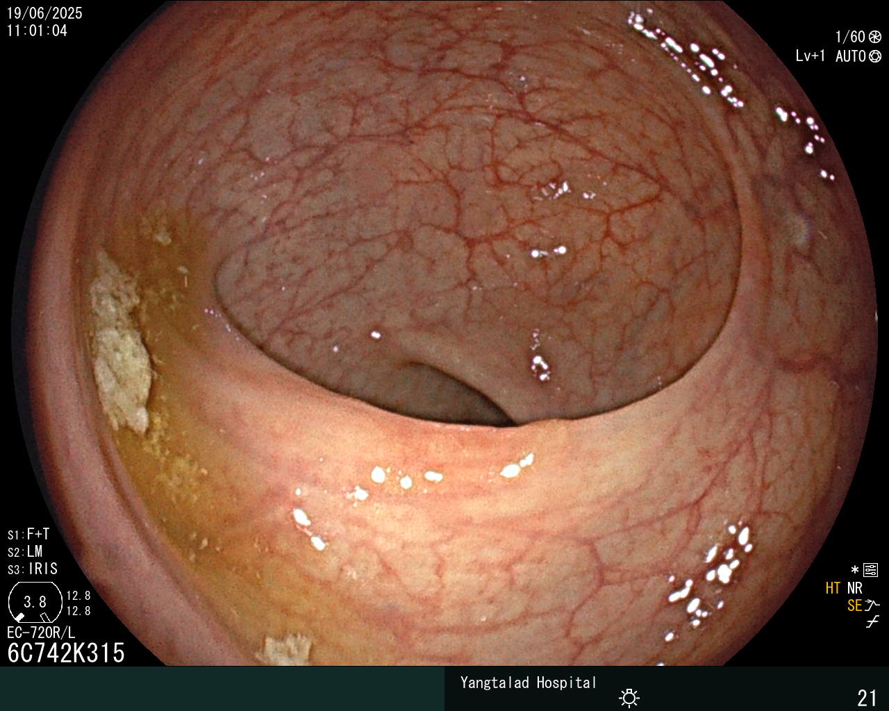Click the S2:LM switch assignment
The width and height of the screenshot is (889, 711).
pos(25,551)
